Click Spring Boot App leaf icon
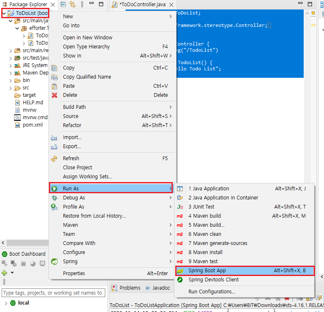324x312 pixels. coord(180,271)
